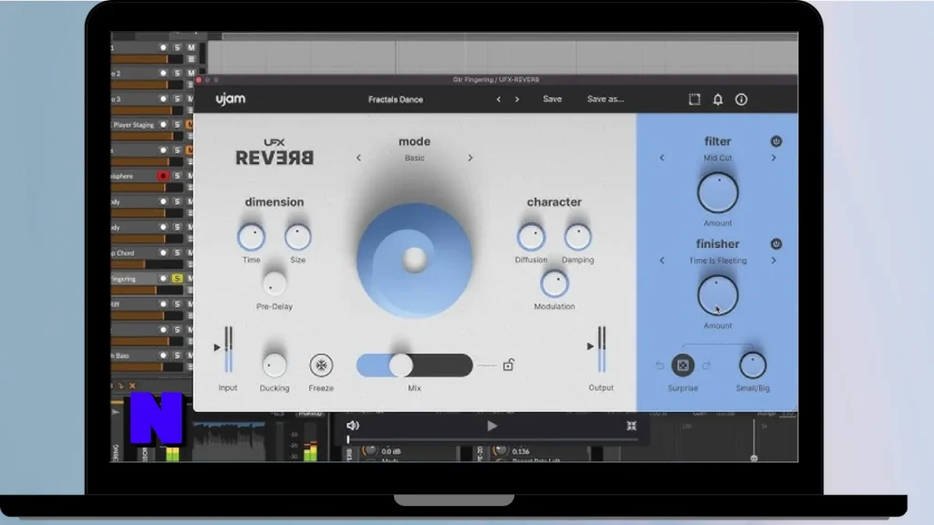Select the Player Staging track name
The height and width of the screenshot is (525, 934).
tap(133, 125)
